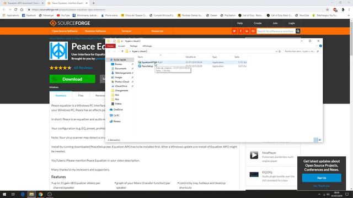Image resolution: width=353 pixels, height=198 pixels.
Task: Select Accès rapide in navigation pane
Action: pos(120,60)
